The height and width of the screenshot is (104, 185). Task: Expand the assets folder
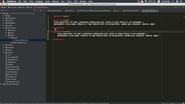point(6,30)
